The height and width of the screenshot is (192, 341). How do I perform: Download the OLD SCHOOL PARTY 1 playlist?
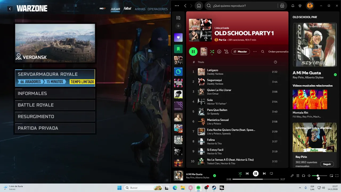click(219, 51)
